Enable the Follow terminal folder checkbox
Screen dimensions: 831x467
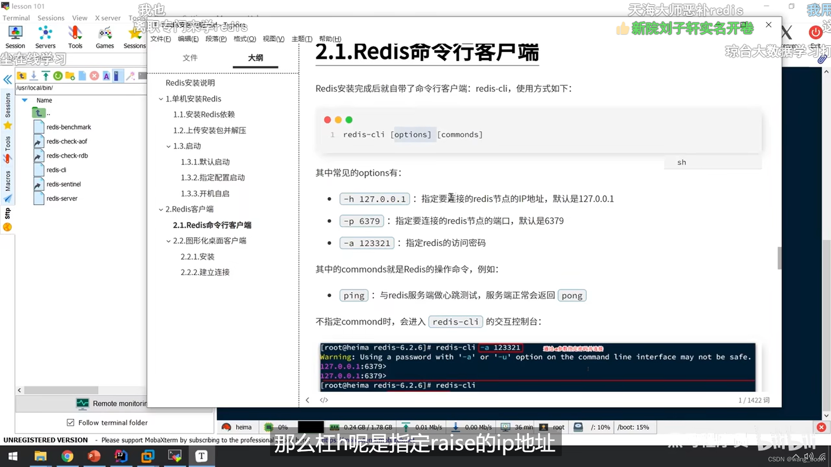pyautogui.click(x=71, y=422)
